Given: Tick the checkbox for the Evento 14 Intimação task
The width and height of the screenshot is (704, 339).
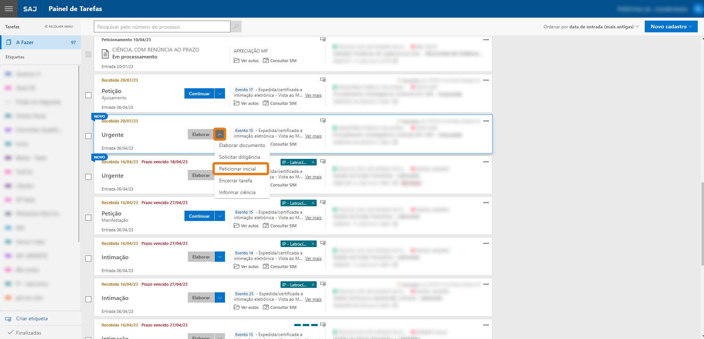Looking at the screenshot, I should point(88,258).
